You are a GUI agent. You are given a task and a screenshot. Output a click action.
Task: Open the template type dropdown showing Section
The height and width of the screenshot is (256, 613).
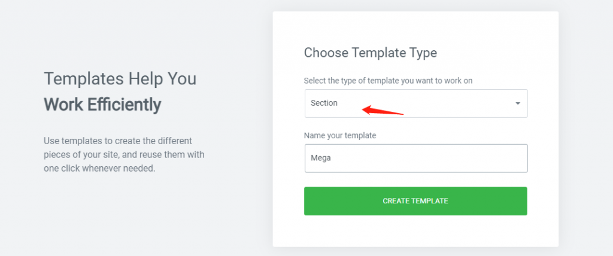(x=416, y=103)
